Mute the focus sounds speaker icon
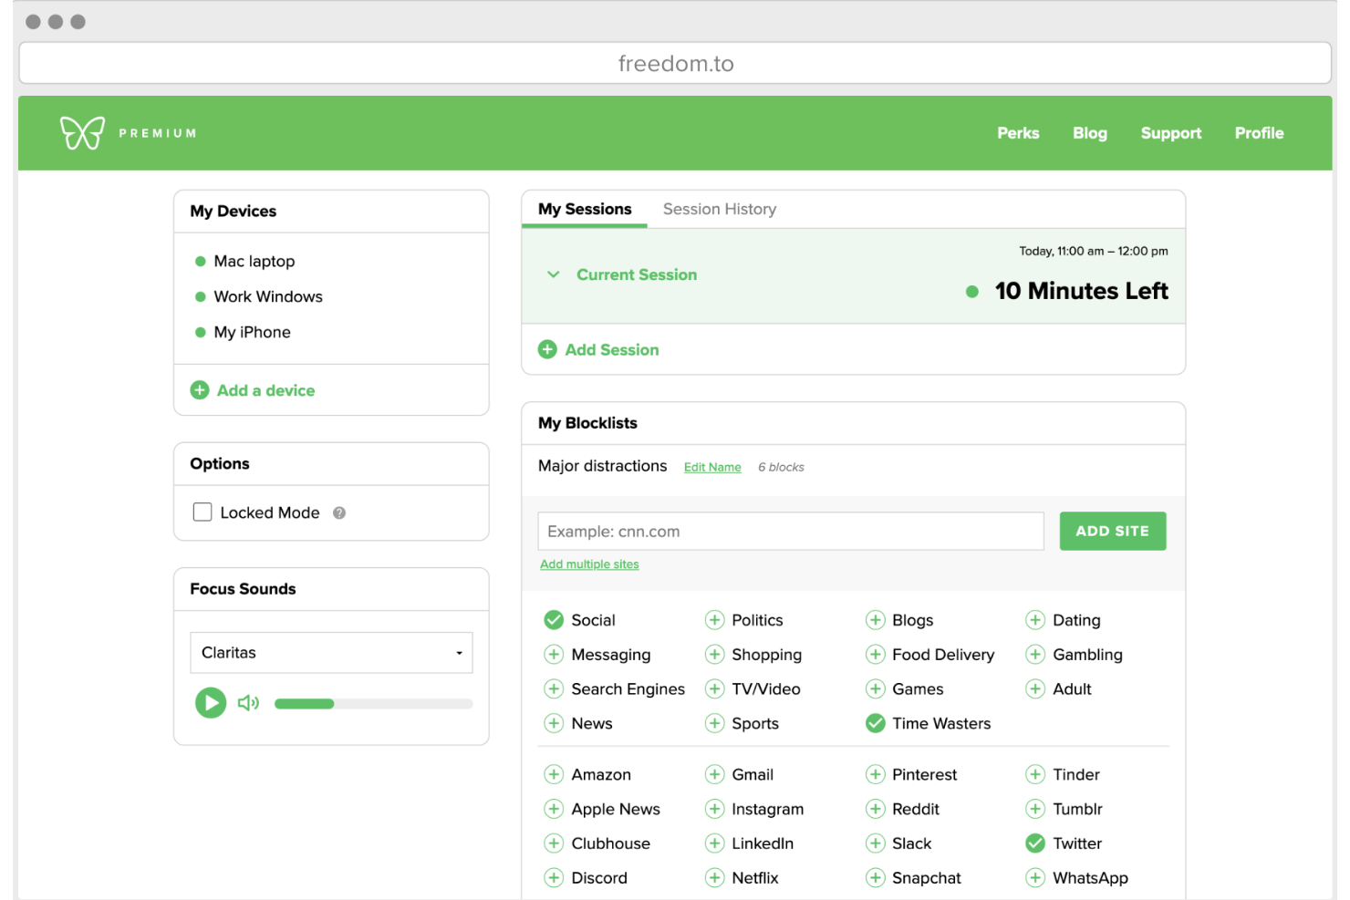The width and height of the screenshot is (1350, 900). (x=248, y=703)
